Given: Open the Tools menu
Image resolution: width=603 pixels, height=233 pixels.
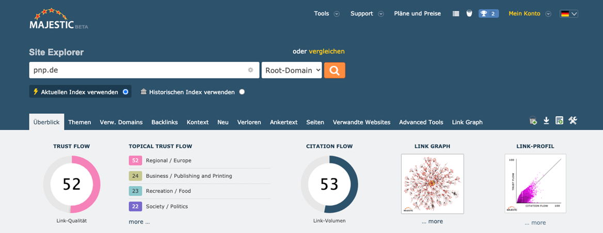Looking at the screenshot, I should (322, 13).
